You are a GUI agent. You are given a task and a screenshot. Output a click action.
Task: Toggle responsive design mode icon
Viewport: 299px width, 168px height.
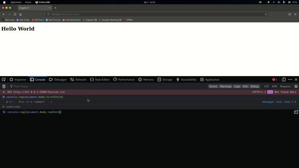[x=284, y=80]
